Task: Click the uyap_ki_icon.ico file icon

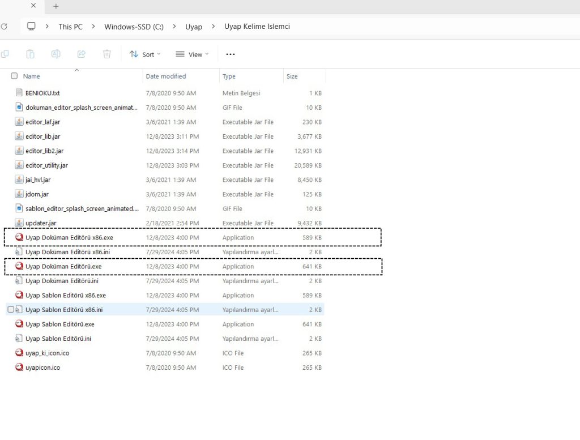Action: pyautogui.click(x=19, y=352)
